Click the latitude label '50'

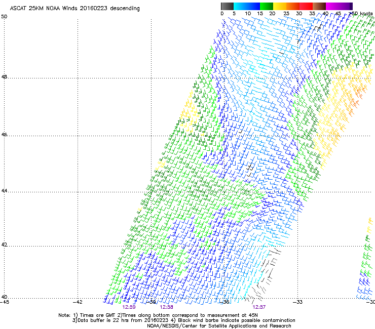[x=4, y=17]
